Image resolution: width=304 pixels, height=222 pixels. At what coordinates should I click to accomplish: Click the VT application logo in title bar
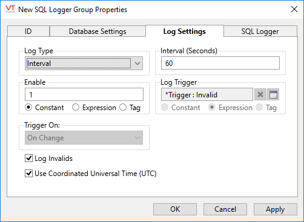click(10, 9)
